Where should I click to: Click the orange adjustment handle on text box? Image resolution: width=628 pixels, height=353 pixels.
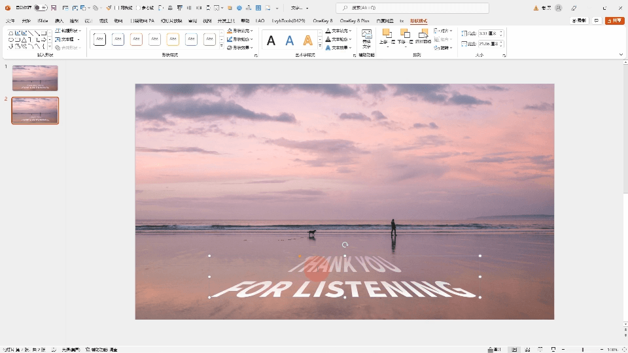click(300, 256)
